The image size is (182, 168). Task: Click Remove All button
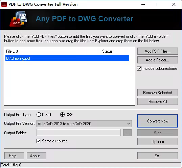click(x=158, y=102)
